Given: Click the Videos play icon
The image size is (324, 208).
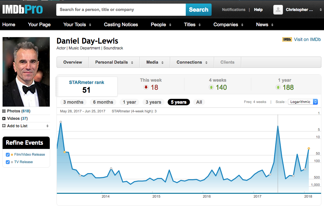Looking at the screenshot, I should (4, 119).
